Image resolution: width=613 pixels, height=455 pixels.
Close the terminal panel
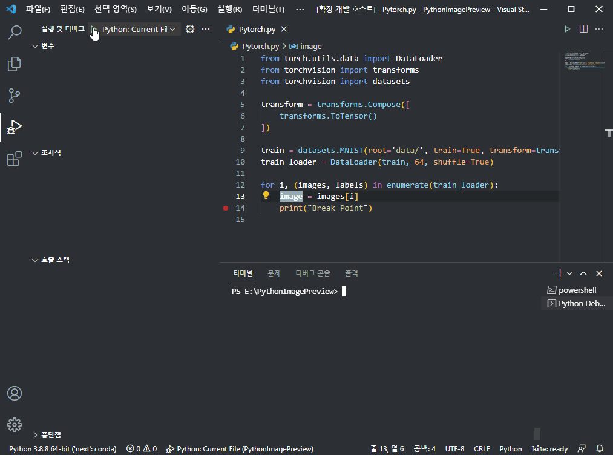point(599,273)
